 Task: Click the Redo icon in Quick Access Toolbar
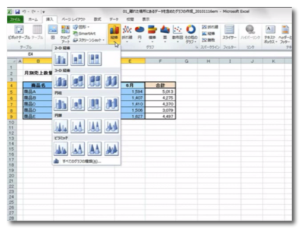point(34,12)
